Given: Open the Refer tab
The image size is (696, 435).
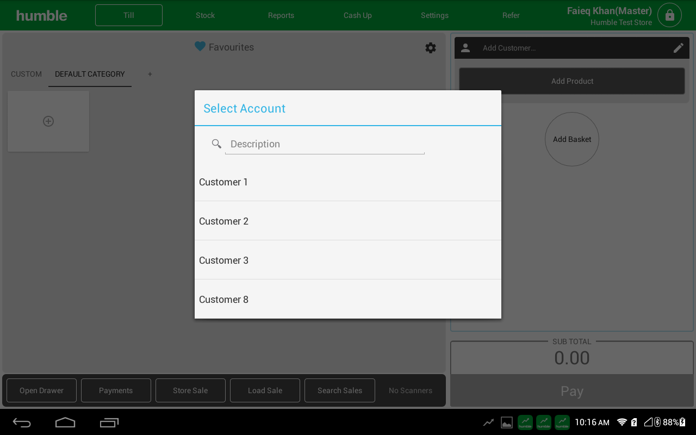Looking at the screenshot, I should (511, 15).
